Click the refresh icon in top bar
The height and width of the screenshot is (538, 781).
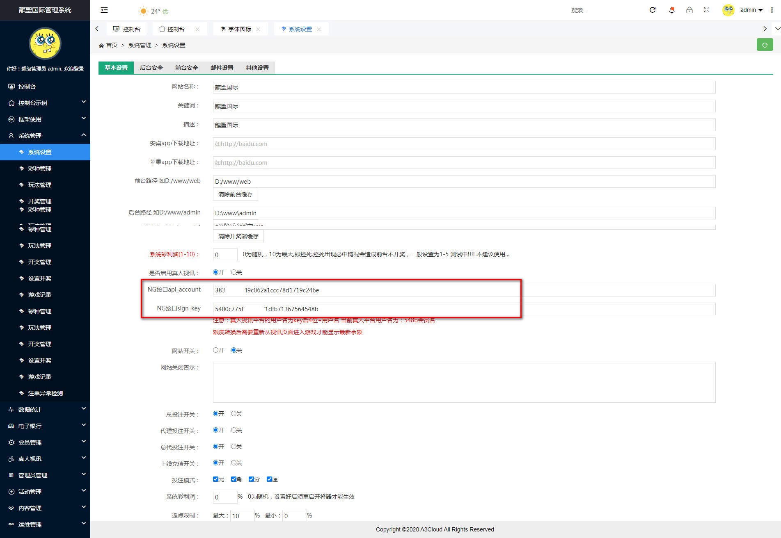pos(652,10)
